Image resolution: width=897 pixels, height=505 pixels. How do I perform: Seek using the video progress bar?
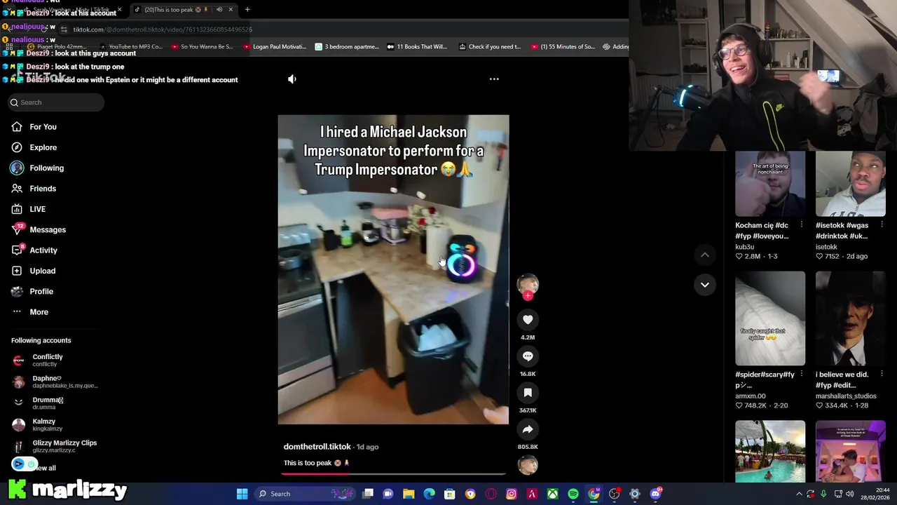pos(393,474)
